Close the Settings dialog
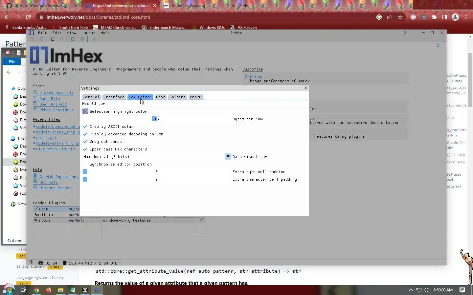473x295 pixels. (x=305, y=88)
